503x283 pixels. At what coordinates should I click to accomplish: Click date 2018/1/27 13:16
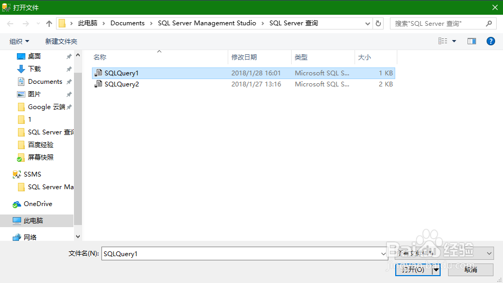[256, 84]
